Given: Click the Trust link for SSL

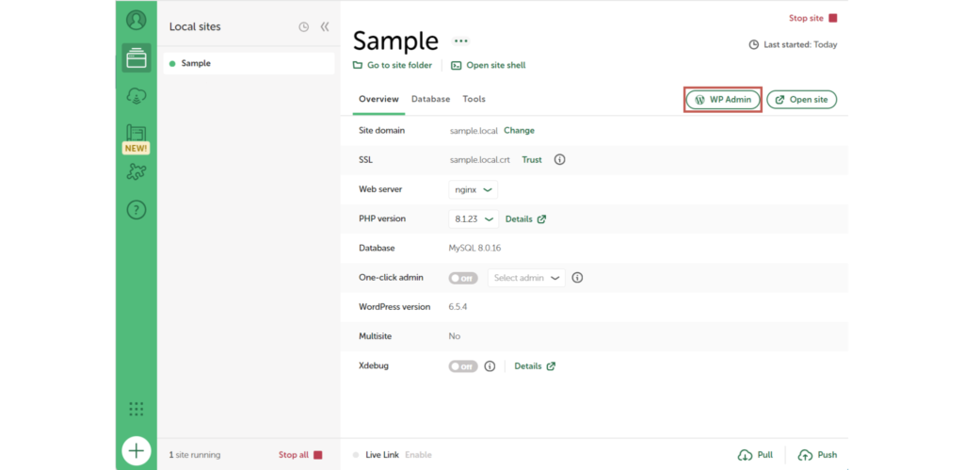Looking at the screenshot, I should click(532, 160).
